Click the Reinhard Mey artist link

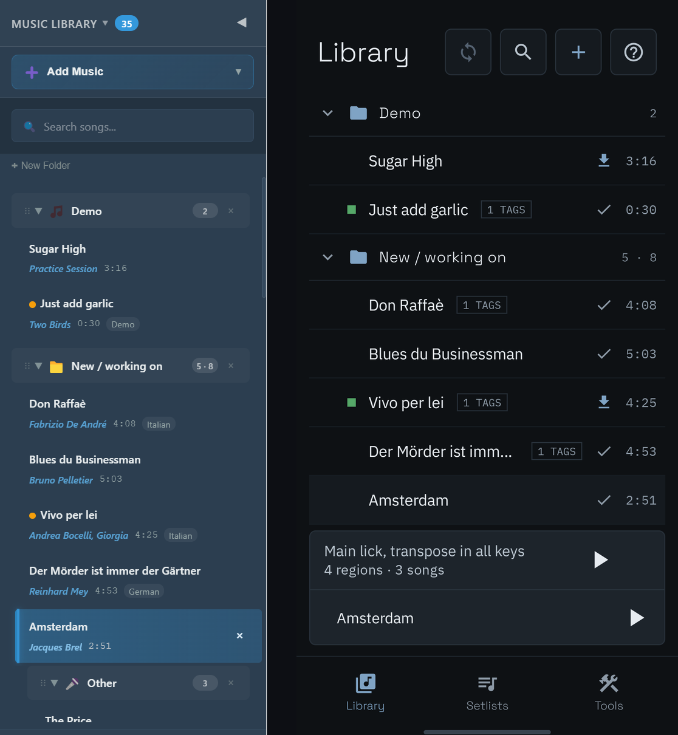tap(58, 591)
